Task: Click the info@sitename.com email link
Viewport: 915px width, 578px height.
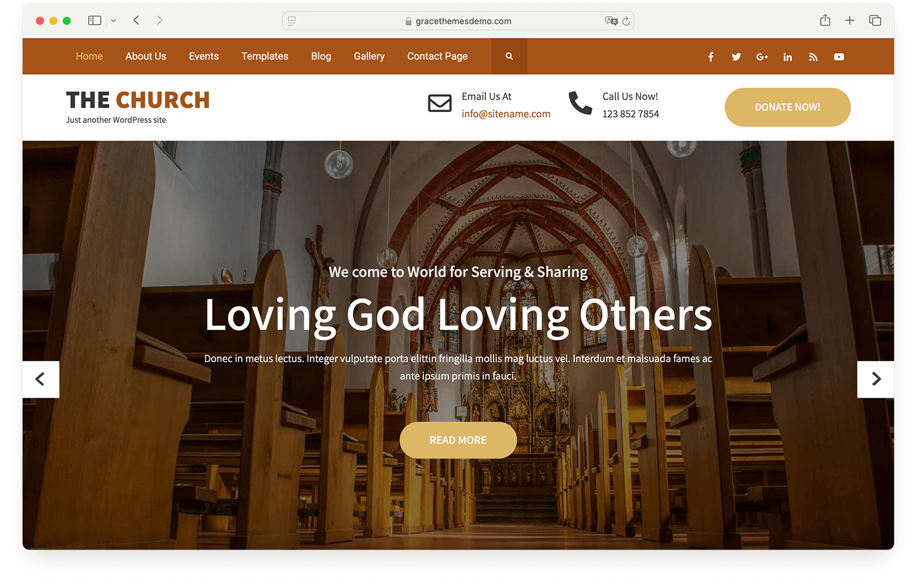Action: (x=506, y=114)
